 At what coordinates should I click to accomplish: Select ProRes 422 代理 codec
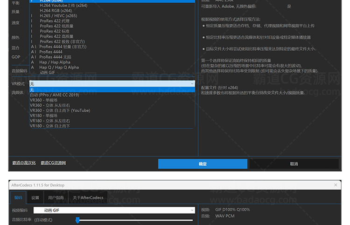(54, 21)
